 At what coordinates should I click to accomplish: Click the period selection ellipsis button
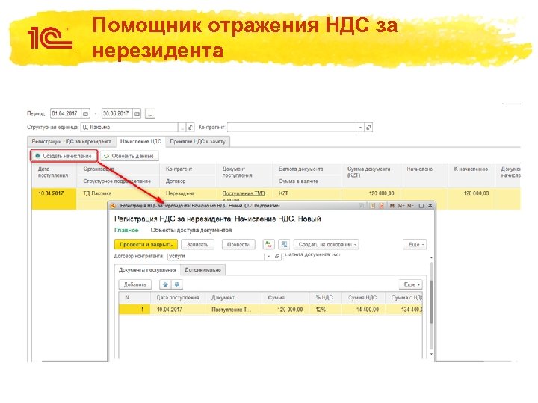coord(150,113)
